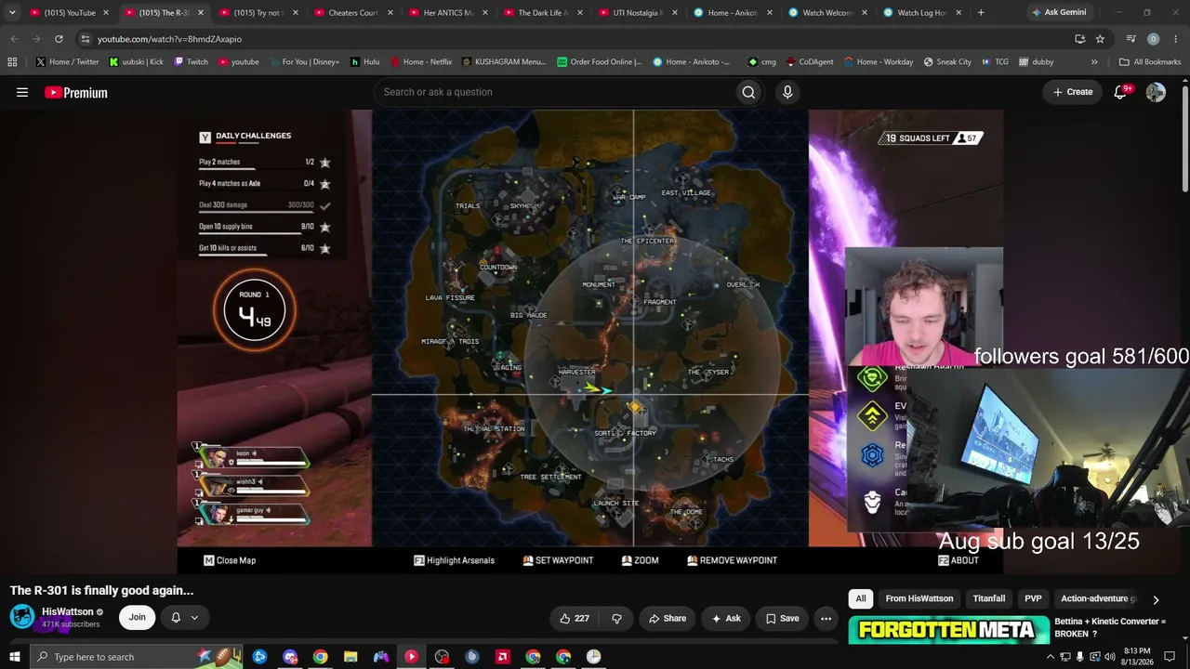Click the Windows taskbar search box

click(x=137, y=657)
